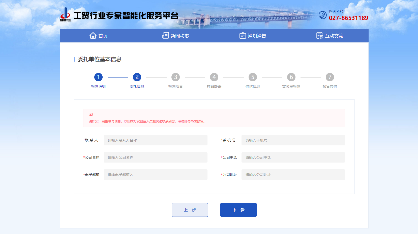The image size is (418, 234).
Task: Select step 7 circle 报告交付
Action: 330,77
